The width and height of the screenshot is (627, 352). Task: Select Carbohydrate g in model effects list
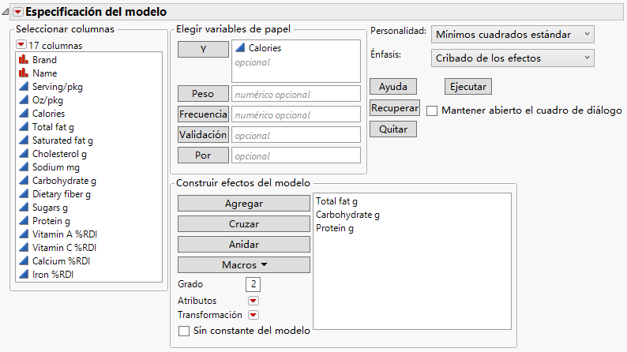[347, 215]
